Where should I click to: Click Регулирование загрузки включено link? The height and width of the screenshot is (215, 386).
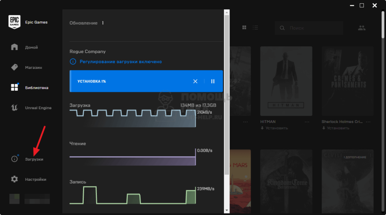point(120,61)
